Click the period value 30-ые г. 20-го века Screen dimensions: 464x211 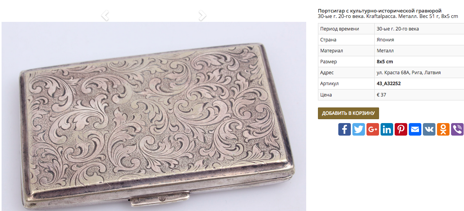point(398,29)
